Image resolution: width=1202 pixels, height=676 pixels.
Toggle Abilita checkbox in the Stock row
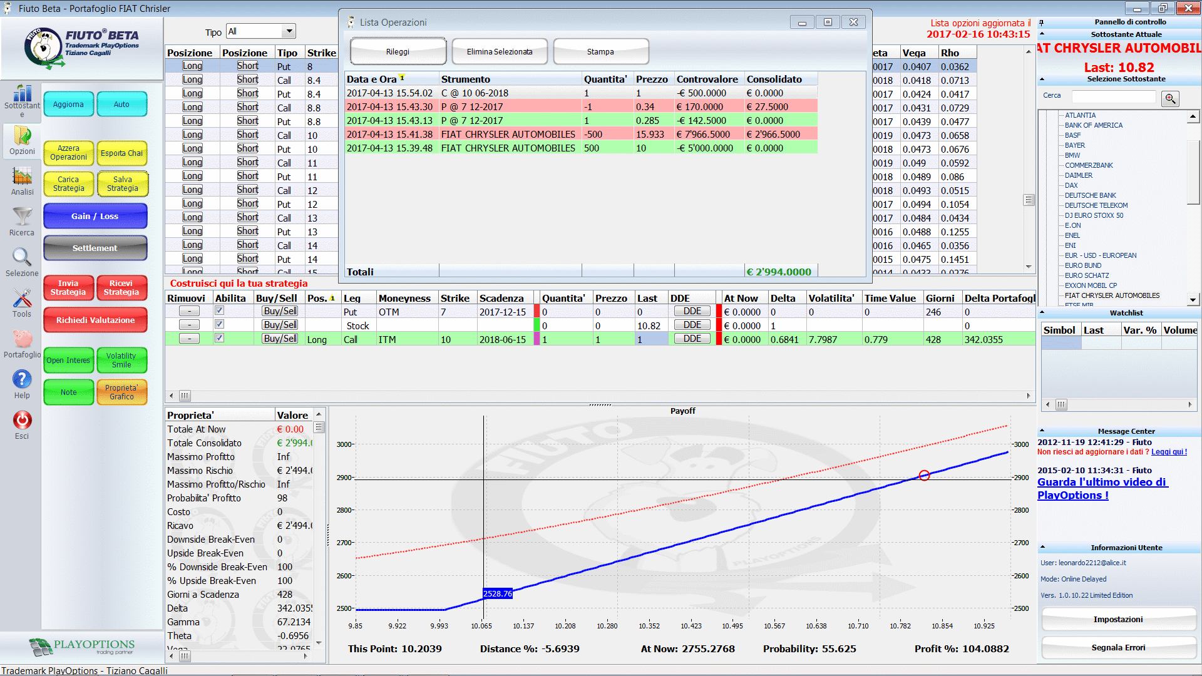(219, 325)
